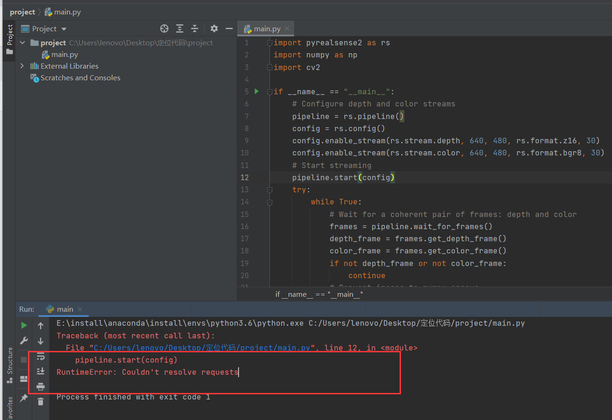The width and height of the screenshot is (612, 420).
Task: Open run configuration settings with the wrench icon
Action: click(23, 341)
